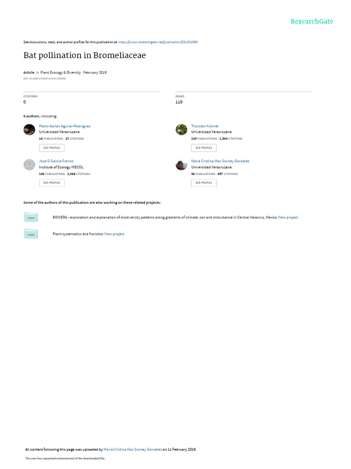Open Thorsten Krömer name link
This screenshot has width=351, height=469.
tap(205, 126)
